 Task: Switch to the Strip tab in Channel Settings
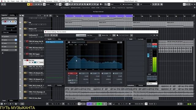click(x=59, y=39)
